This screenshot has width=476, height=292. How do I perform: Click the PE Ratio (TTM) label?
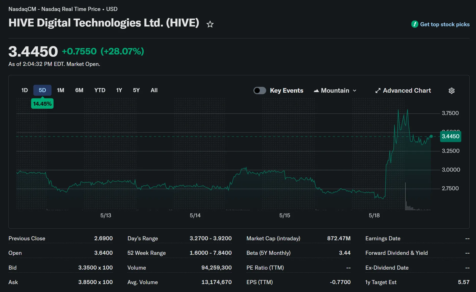pyautogui.click(x=265, y=268)
